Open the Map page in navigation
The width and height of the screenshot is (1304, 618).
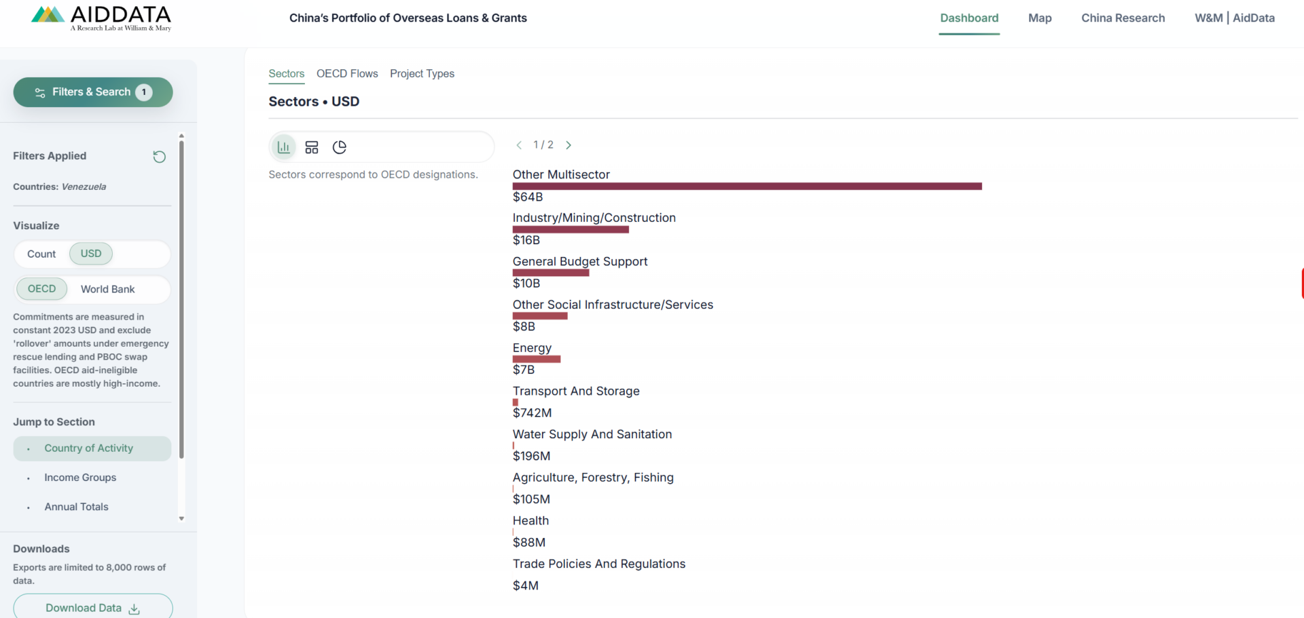point(1039,18)
